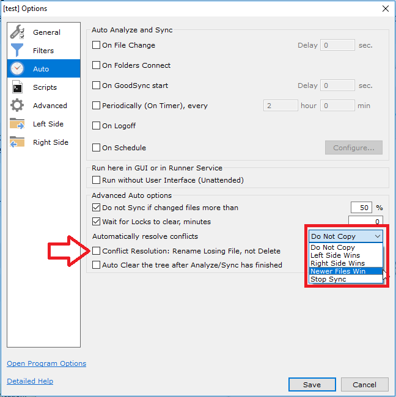
Task: Uncheck Wait for Locks to clear
Action: [96, 222]
